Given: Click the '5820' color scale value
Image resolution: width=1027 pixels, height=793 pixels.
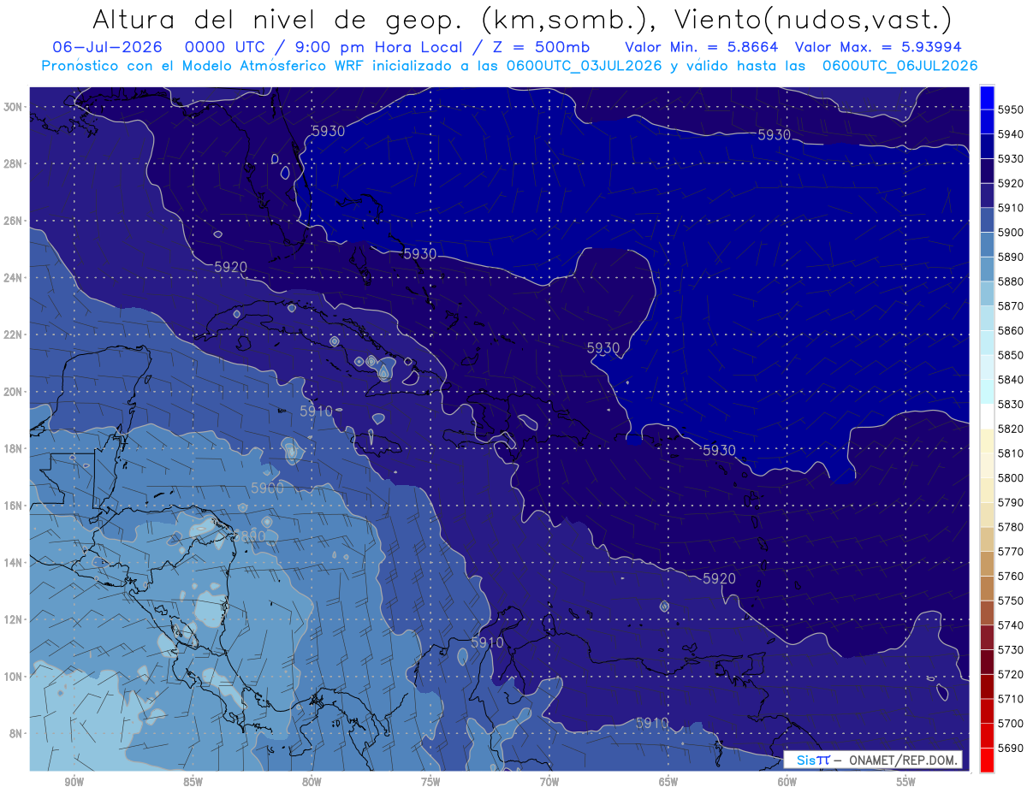Looking at the screenshot, I should point(1011,429).
